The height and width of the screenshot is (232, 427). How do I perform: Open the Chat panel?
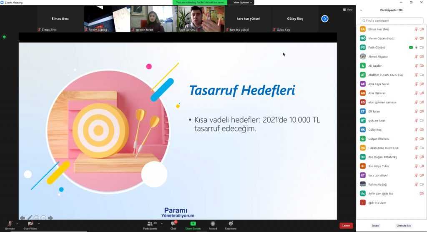(173, 224)
